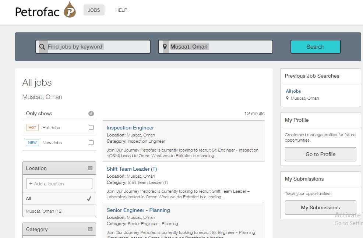The width and height of the screenshot is (363, 238).
Task: Click the location pin icon in search bar
Action: coord(165,47)
